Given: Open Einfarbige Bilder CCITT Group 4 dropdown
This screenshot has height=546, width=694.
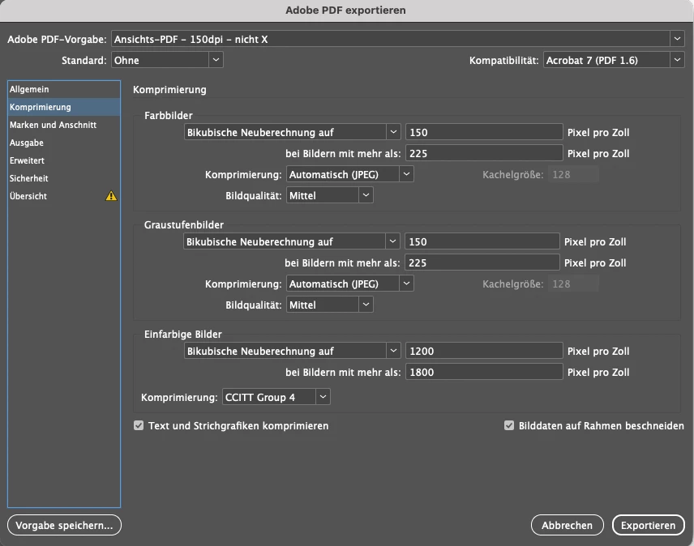Looking at the screenshot, I should coord(276,397).
